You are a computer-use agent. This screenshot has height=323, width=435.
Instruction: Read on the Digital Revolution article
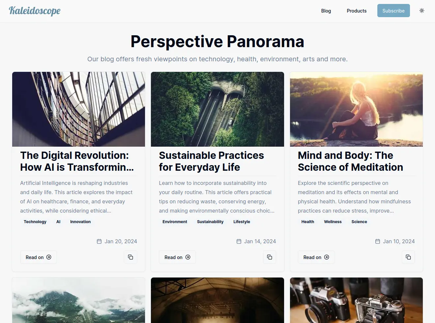pos(39,257)
